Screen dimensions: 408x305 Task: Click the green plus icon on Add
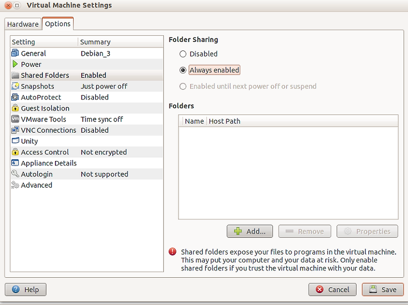[238, 231]
